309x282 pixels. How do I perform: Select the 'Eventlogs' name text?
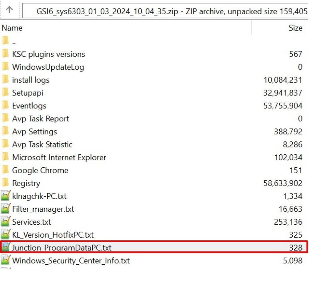[29, 106]
